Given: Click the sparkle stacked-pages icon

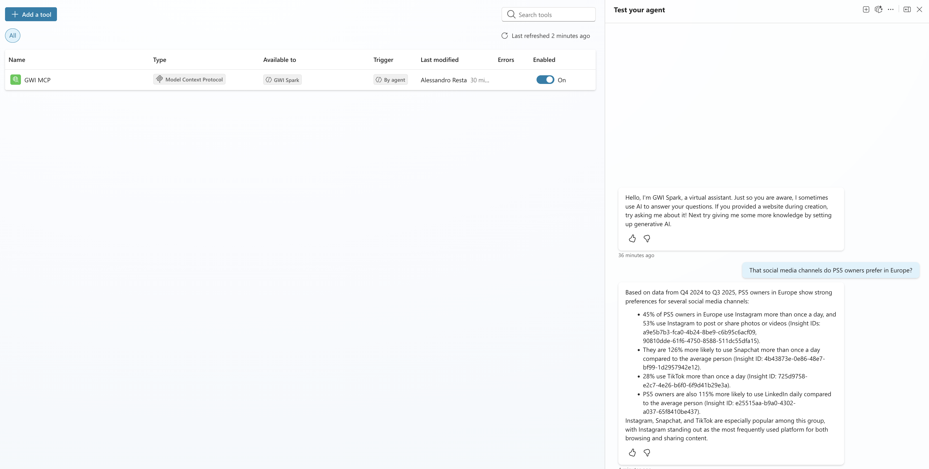Looking at the screenshot, I should coord(878,10).
